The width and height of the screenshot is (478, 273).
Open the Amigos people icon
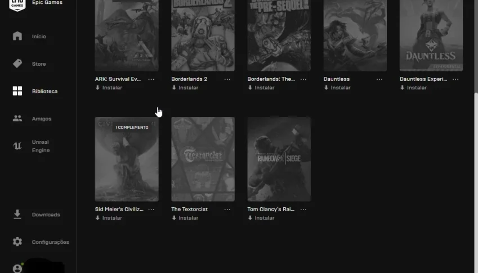pyautogui.click(x=17, y=119)
